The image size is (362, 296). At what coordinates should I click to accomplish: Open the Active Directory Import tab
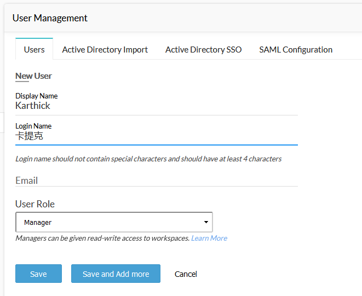(105, 49)
